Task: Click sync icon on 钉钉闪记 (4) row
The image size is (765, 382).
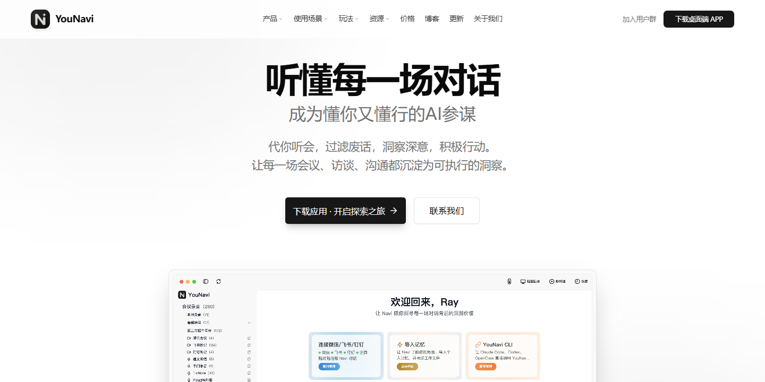Action: coord(249,352)
